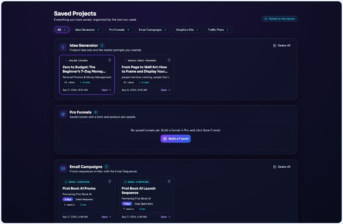This screenshot has height=224, width=343.
Task: Open the From Page to Wall Art project
Action: [166, 90]
